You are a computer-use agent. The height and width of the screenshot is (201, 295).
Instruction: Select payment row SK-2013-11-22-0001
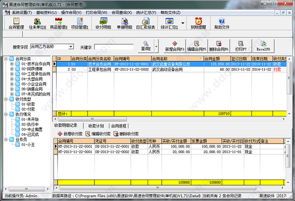[x=170, y=146]
